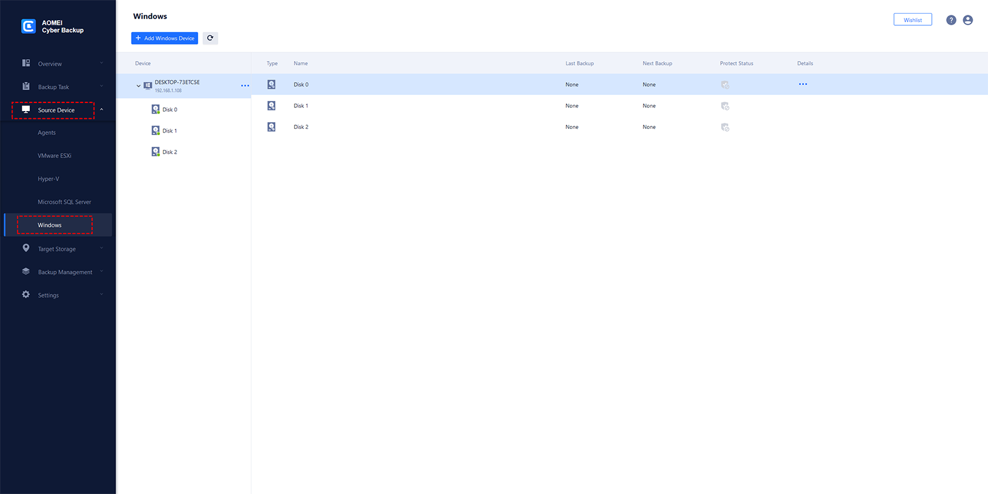
Task: Open the Microsoft SQL Server submenu item
Action: coord(64,202)
